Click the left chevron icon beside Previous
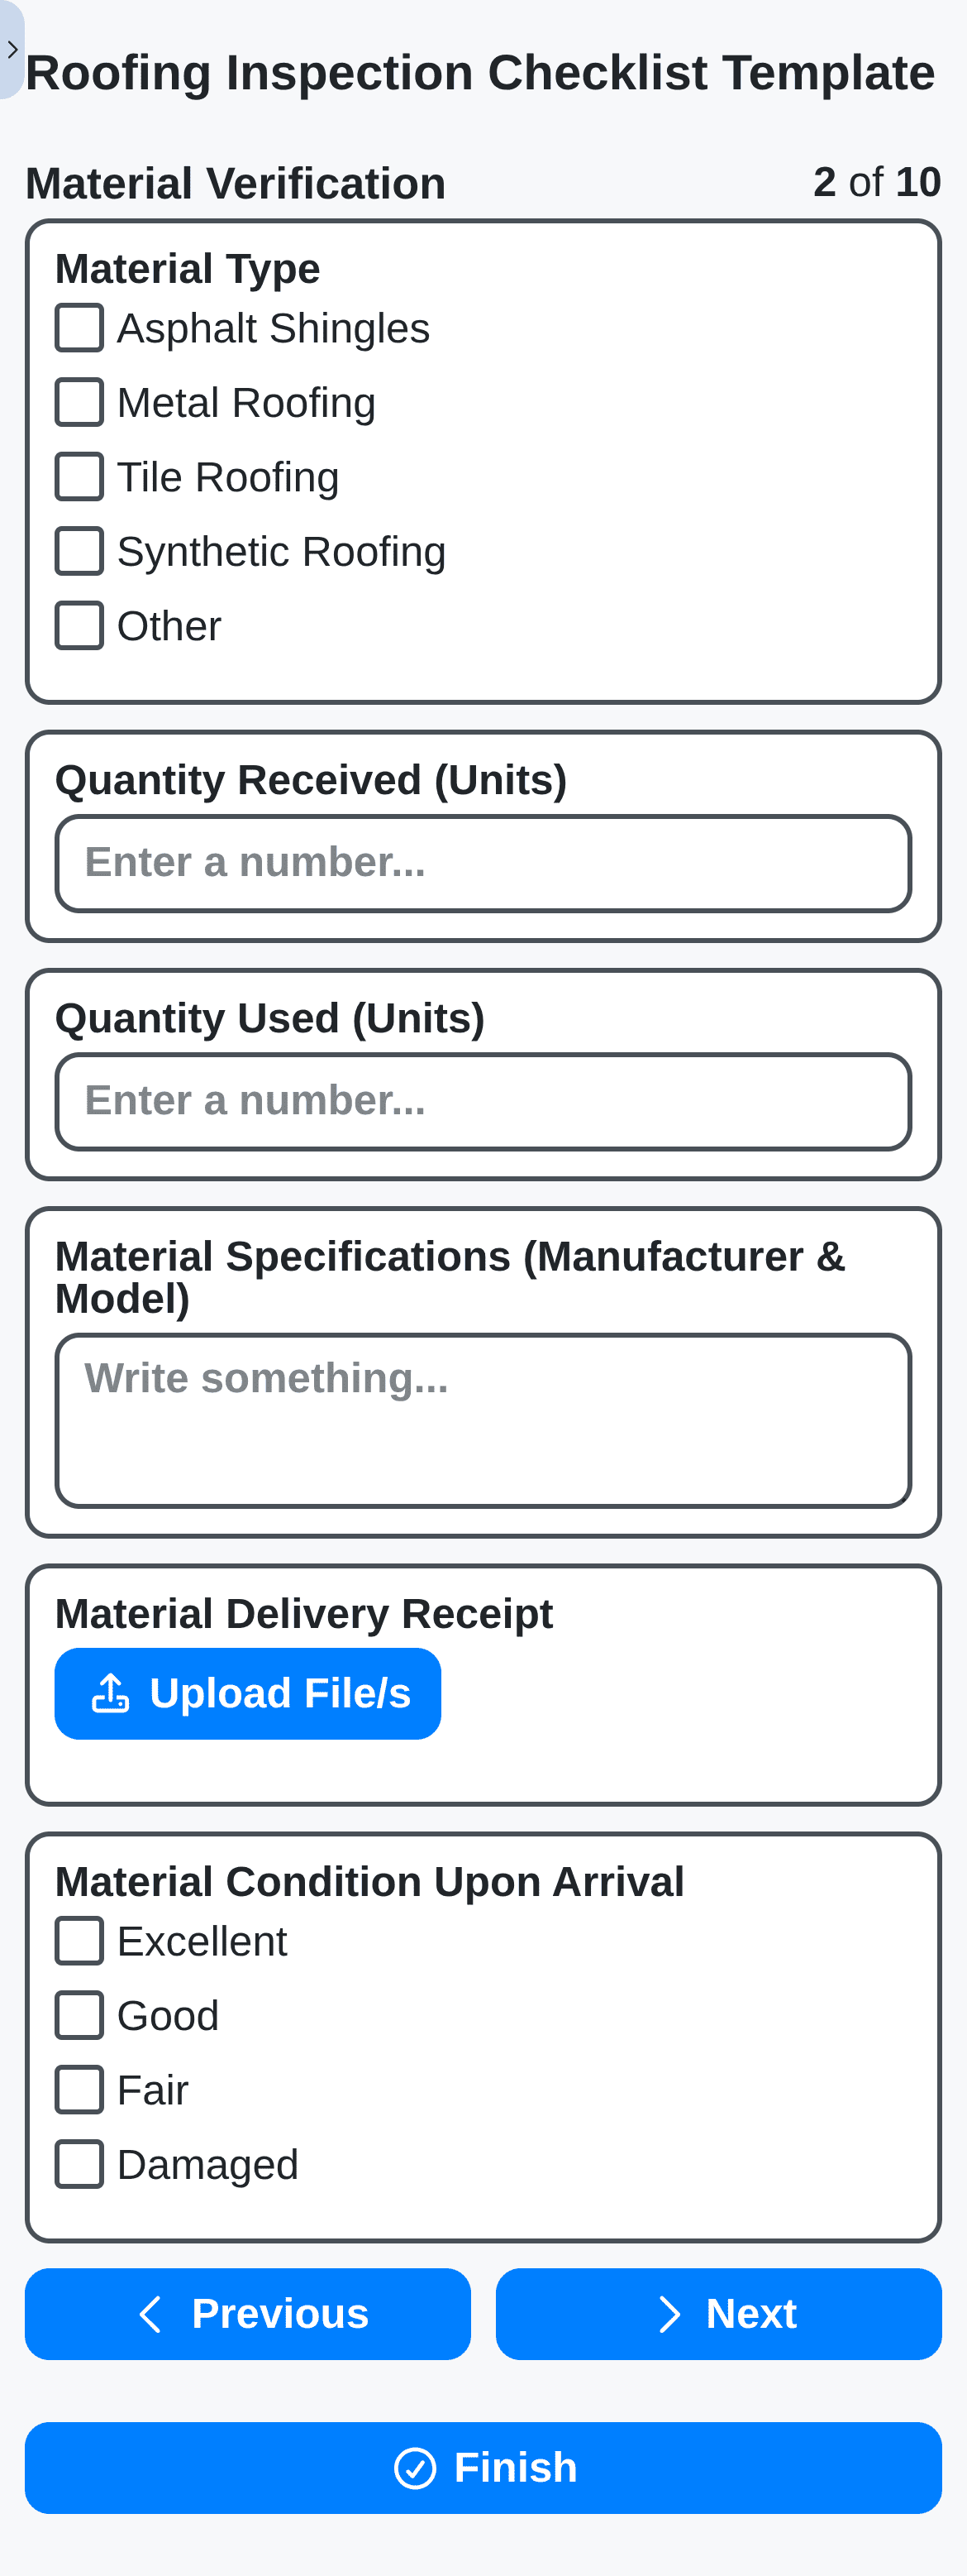The height and width of the screenshot is (2576, 967). point(152,2314)
